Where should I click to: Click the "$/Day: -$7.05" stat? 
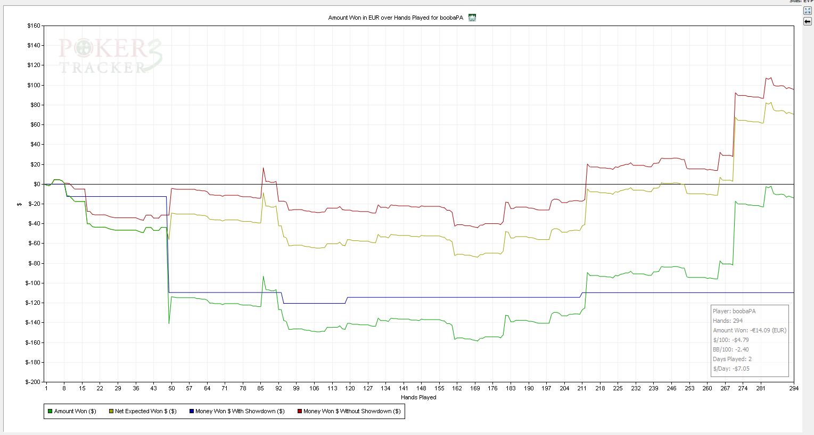click(731, 369)
